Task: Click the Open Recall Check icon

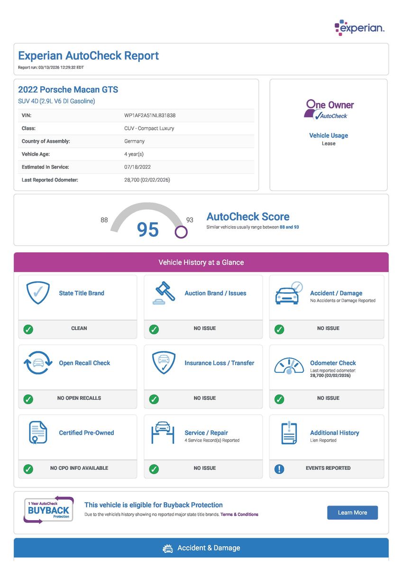Action: click(x=38, y=363)
